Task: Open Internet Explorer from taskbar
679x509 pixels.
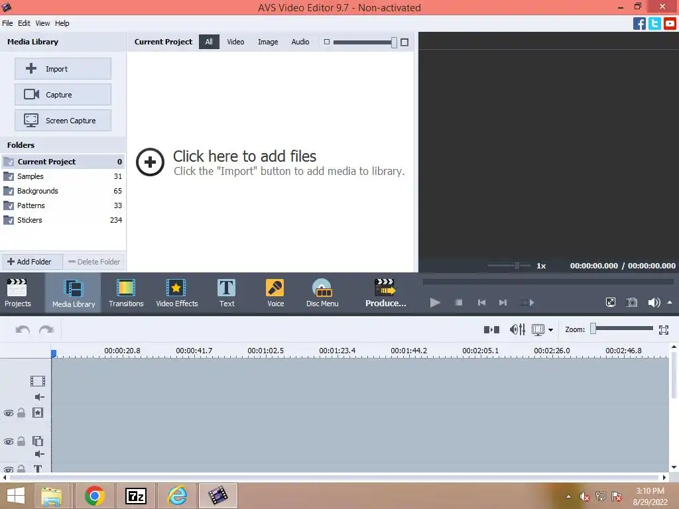Action: pos(177,496)
